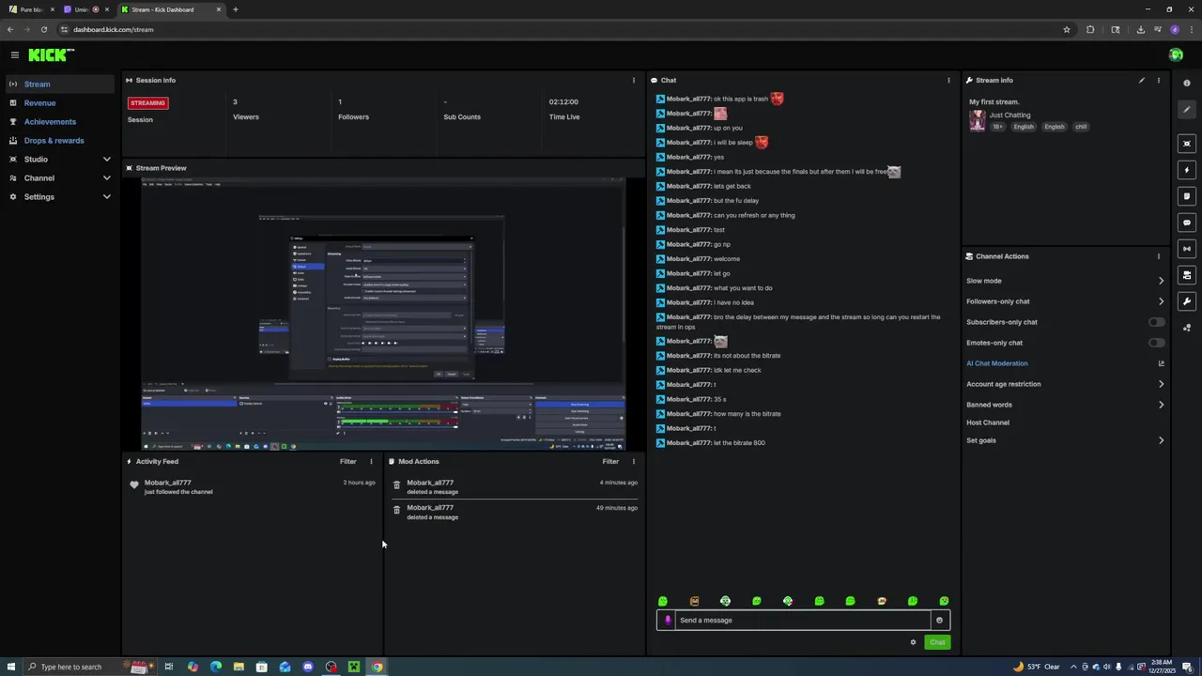The image size is (1202, 676).
Task: Click the '18+' stream tag
Action: 997,127
